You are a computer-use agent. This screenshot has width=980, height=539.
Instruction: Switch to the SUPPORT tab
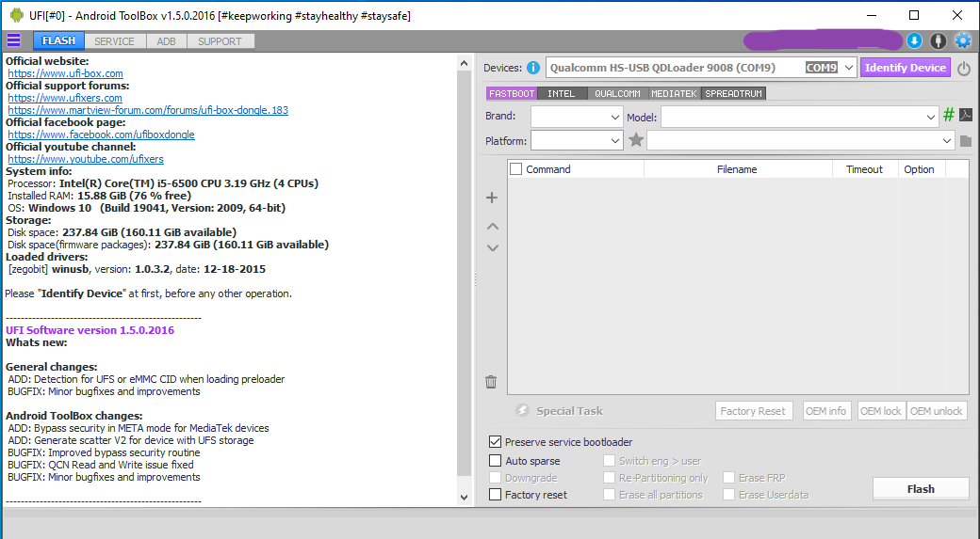220,41
